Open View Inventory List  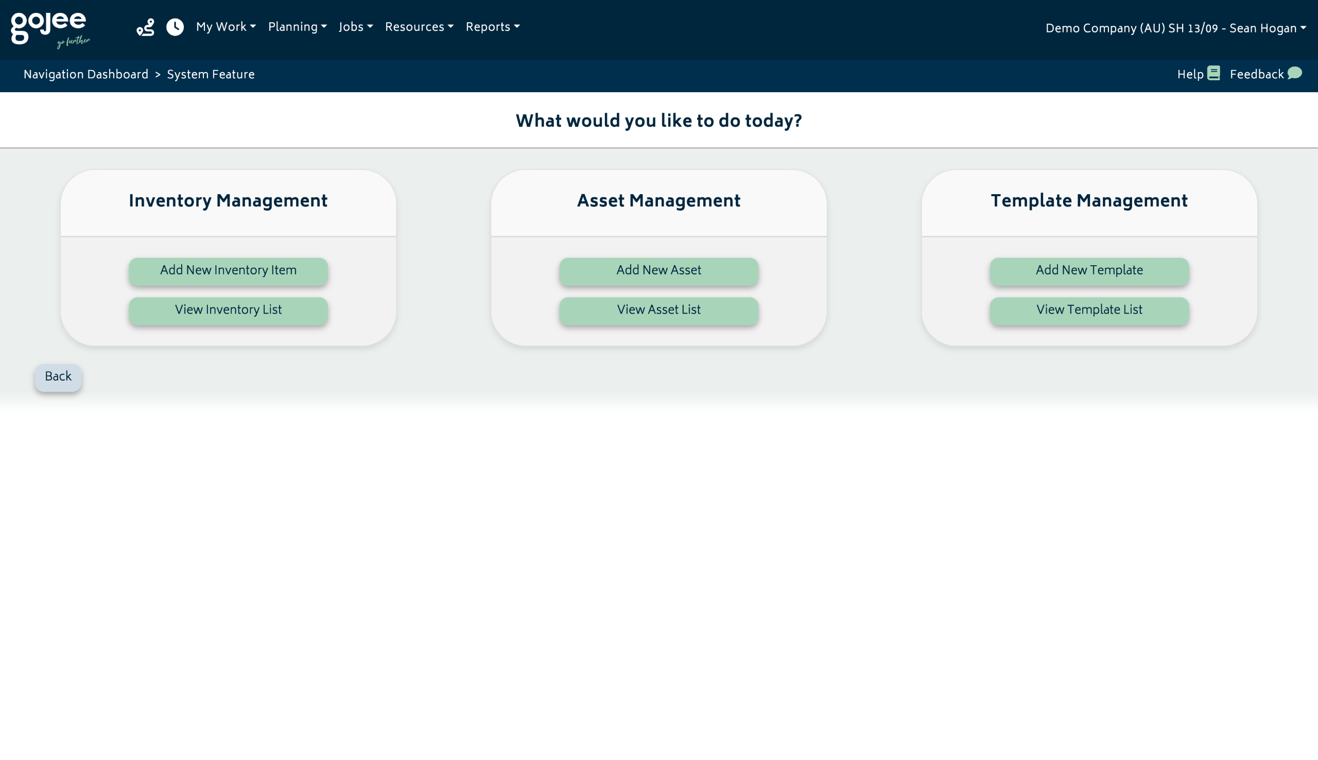pyautogui.click(x=228, y=310)
